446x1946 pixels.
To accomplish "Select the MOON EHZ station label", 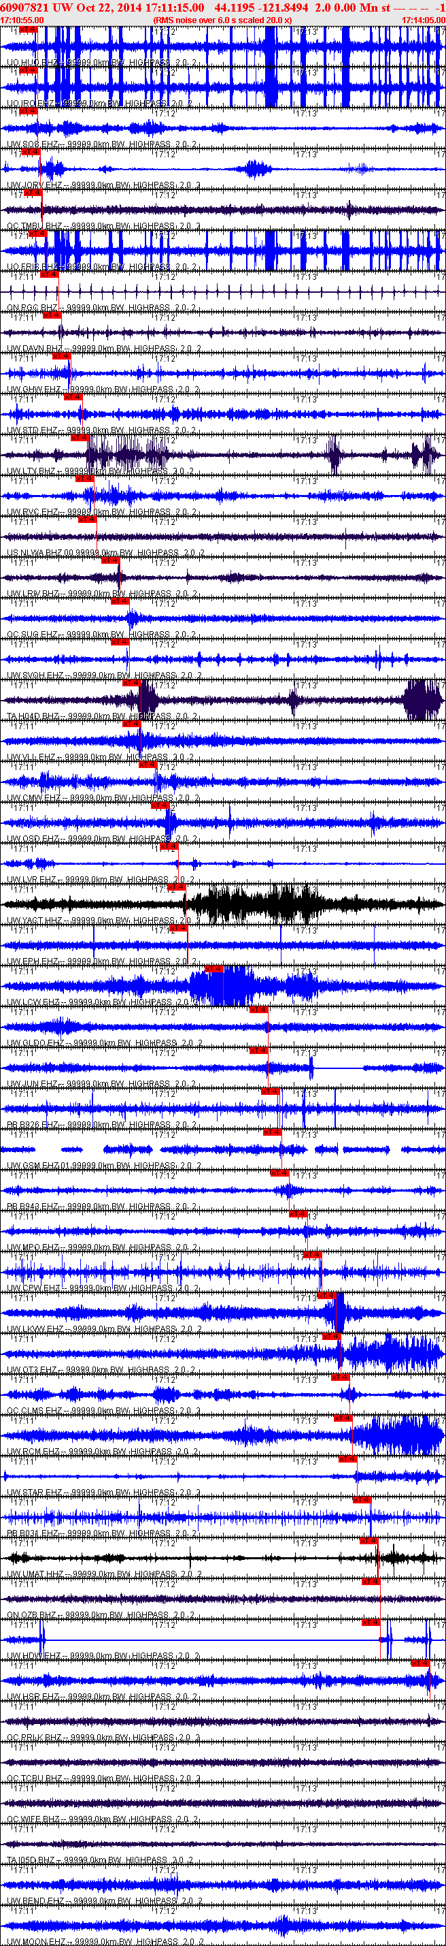I will tap(104, 1941).
